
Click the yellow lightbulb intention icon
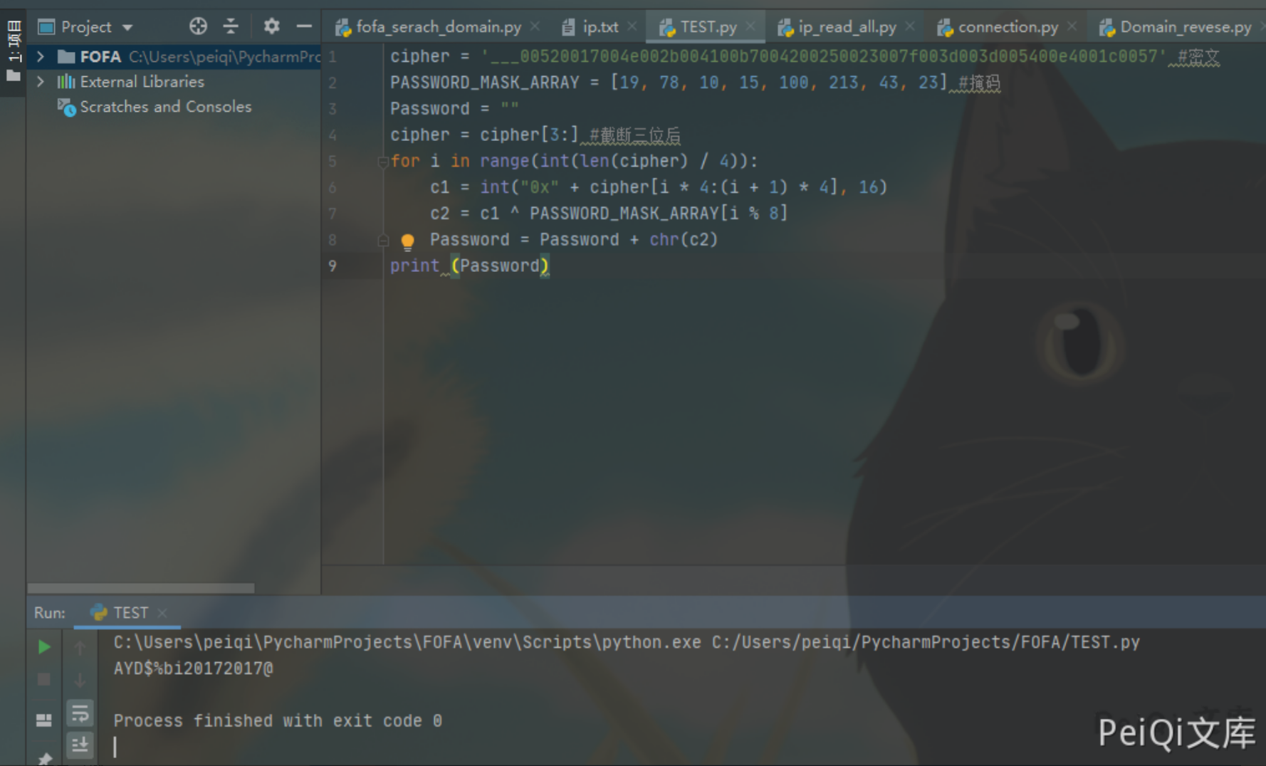[x=407, y=241]
